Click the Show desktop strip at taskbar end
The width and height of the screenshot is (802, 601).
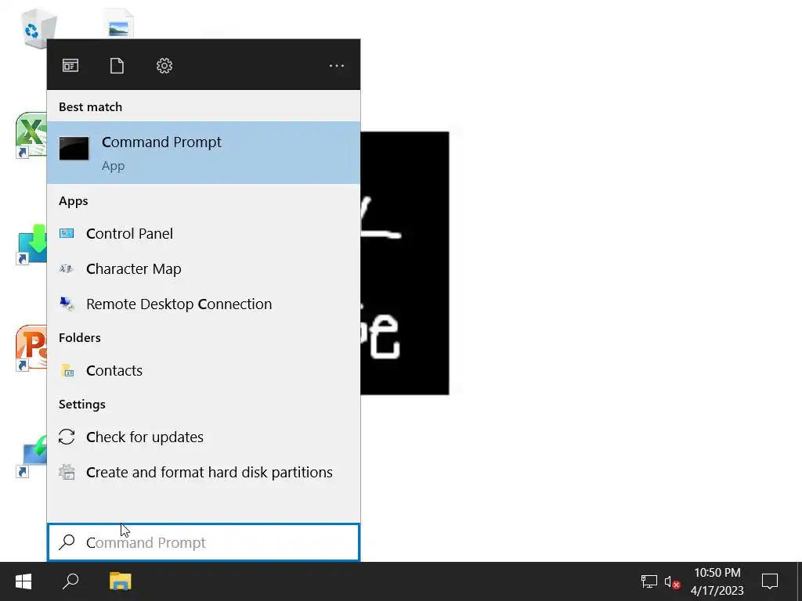800,581
